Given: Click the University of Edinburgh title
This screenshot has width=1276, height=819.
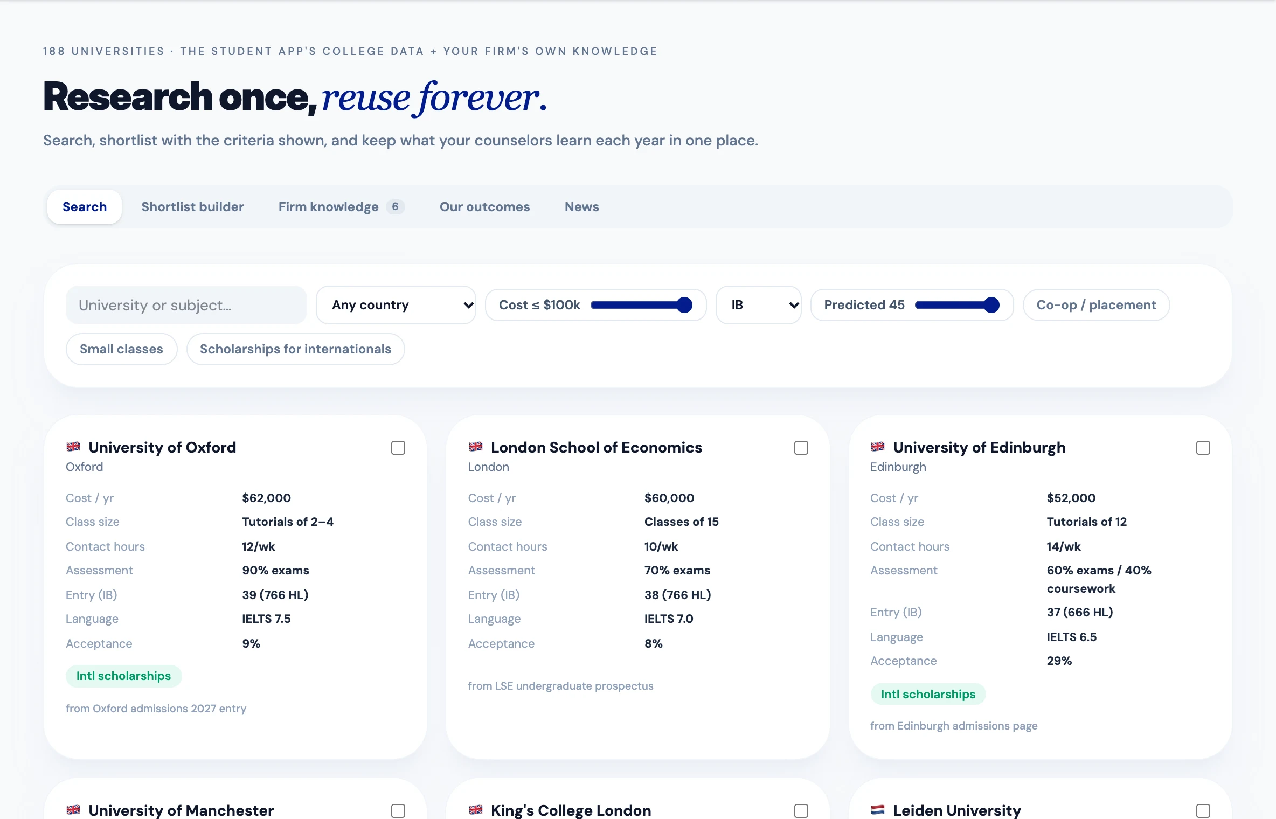Looking at the screenshot, I should coord(979,447).
